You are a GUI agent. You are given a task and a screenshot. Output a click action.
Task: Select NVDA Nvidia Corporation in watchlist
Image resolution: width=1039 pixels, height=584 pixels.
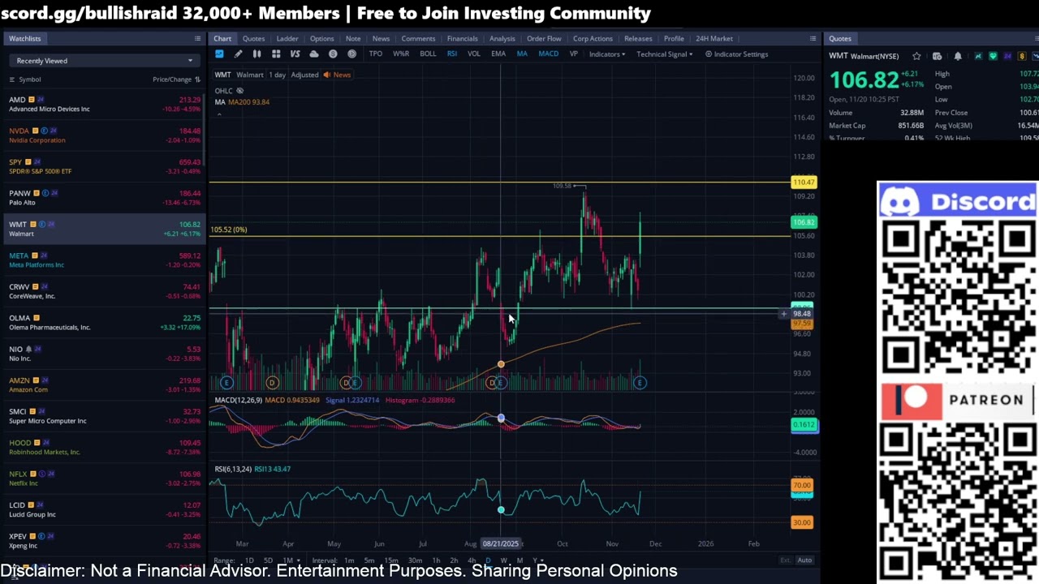click(x=104, y=135)
